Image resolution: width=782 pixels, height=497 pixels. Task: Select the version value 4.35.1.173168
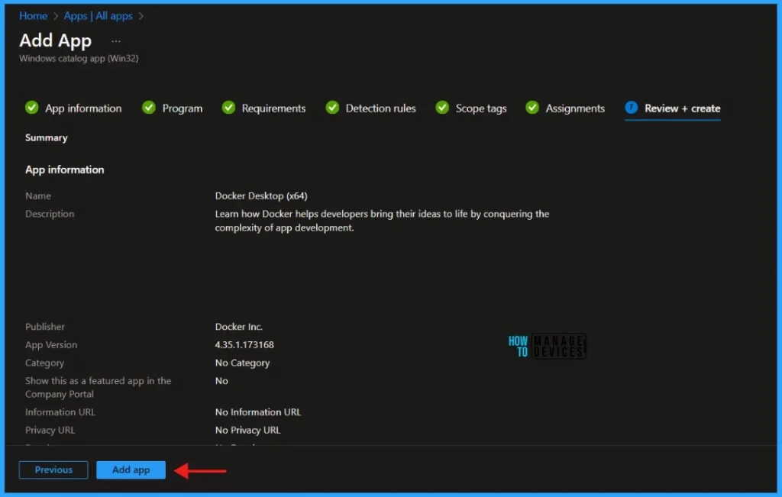pyautogui.click(x=244, y=345)
